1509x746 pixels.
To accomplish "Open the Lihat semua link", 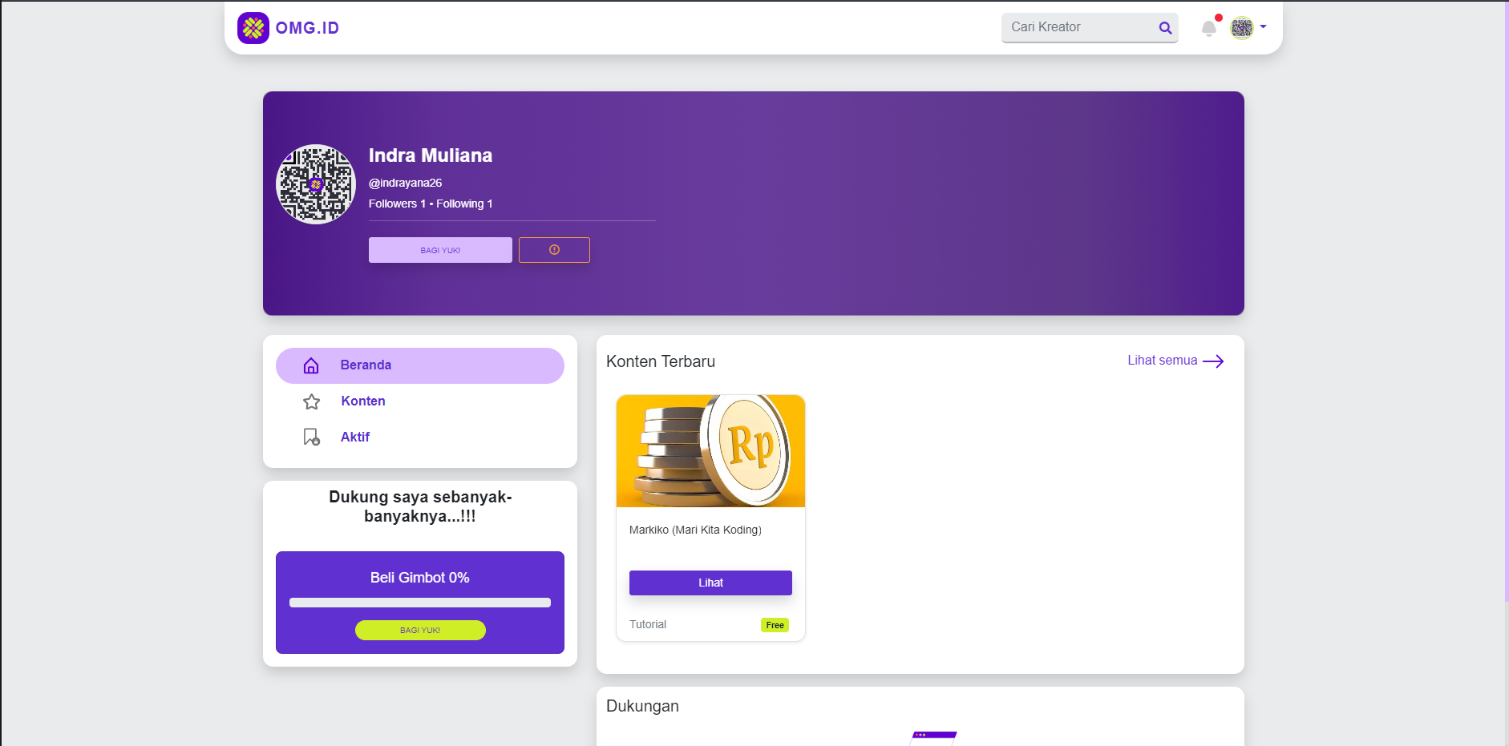I will 1162,361.
